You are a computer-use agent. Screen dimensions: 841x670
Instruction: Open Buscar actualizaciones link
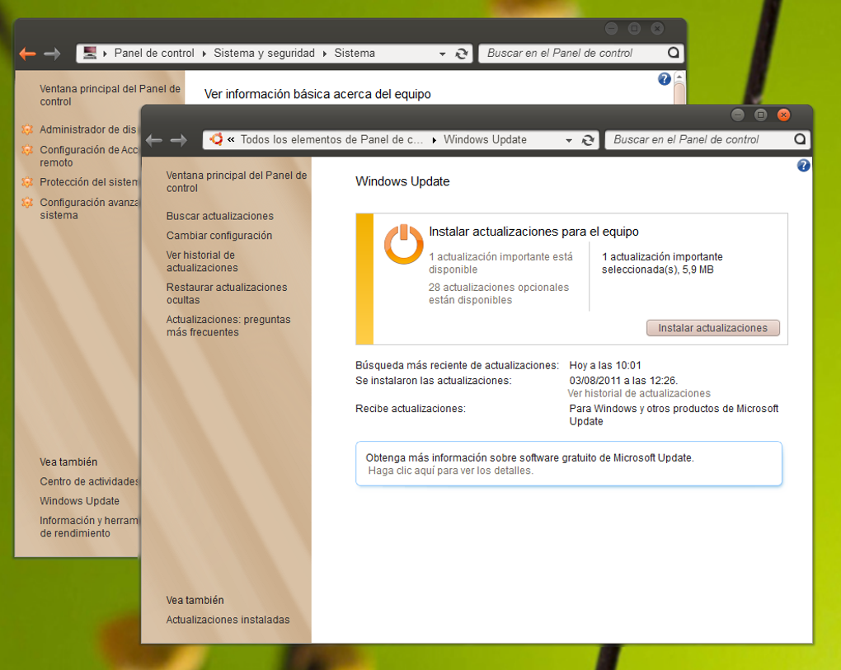pos(220,216)
